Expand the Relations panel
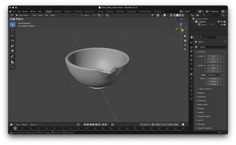 tap(201, 93)
